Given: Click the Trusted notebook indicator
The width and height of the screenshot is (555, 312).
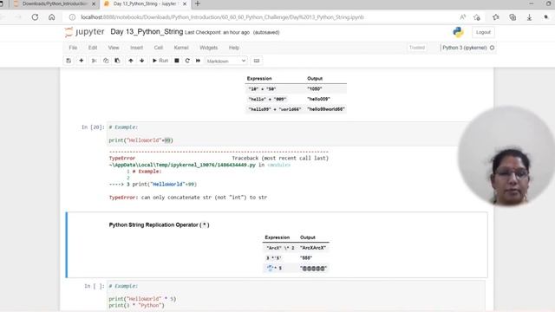Looking at the screenshot, I should tap(417, 48).
